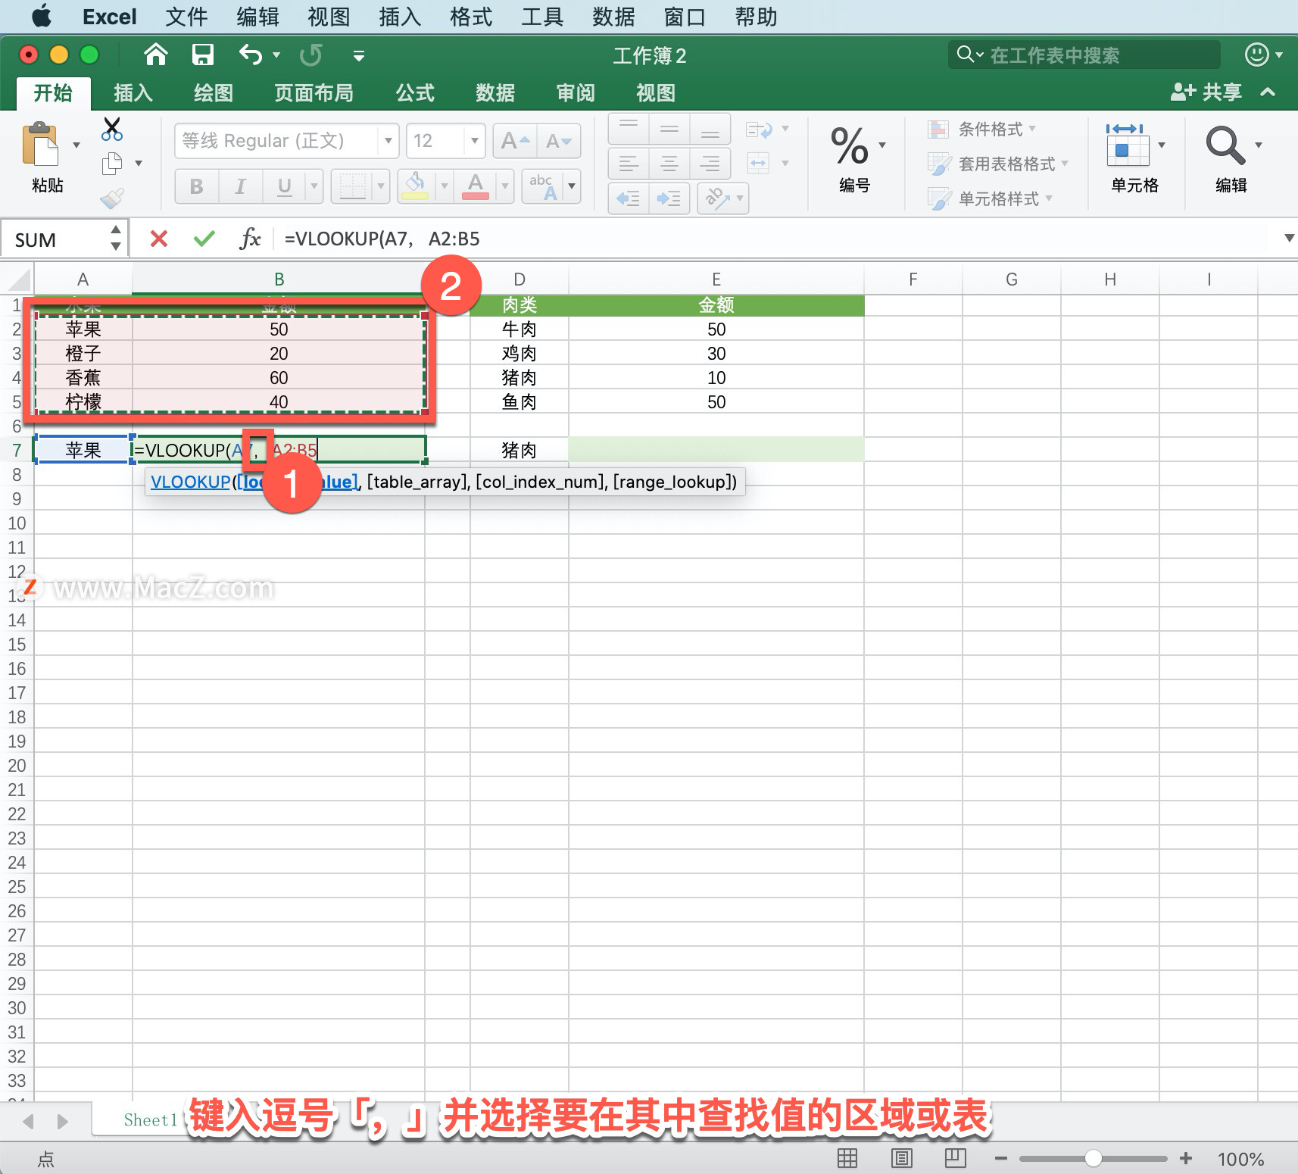Image resolution: width=1298 pixels, height=1174 pixels.
Task: Redo with the clockwise arrow icon
Action: click(x=310, y=55)
